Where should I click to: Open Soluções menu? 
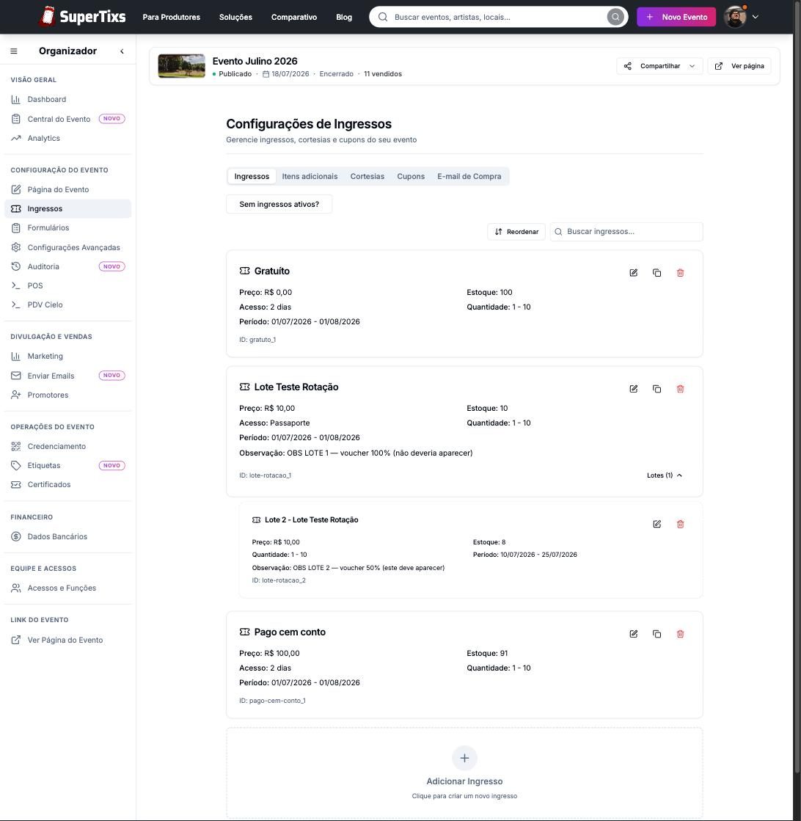click(235, 18)
